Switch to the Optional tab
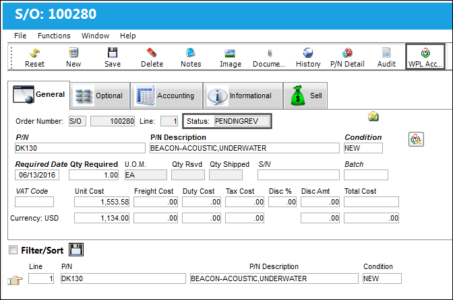The height and width of the screenshot is (300, 453). pos(100,96)
